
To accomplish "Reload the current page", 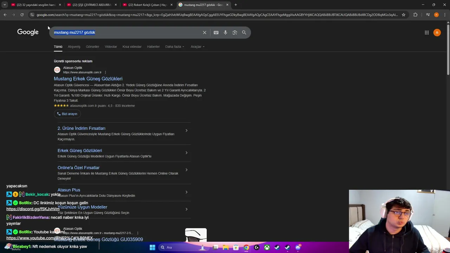I will [x=22, y=15].
